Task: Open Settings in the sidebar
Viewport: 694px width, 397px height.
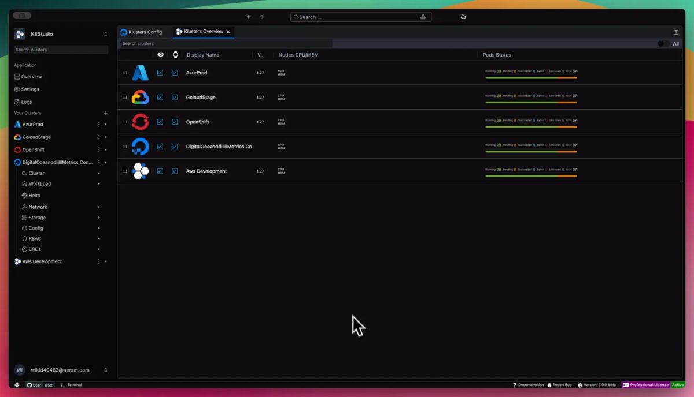Action: click(x=27, y=89)
